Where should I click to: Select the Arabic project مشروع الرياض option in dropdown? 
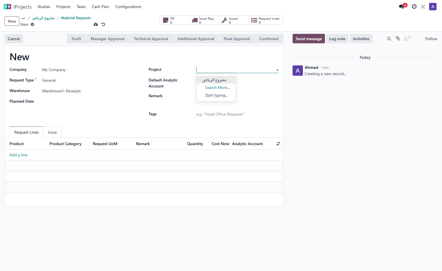pyautogui.click(x=216, y=80)
